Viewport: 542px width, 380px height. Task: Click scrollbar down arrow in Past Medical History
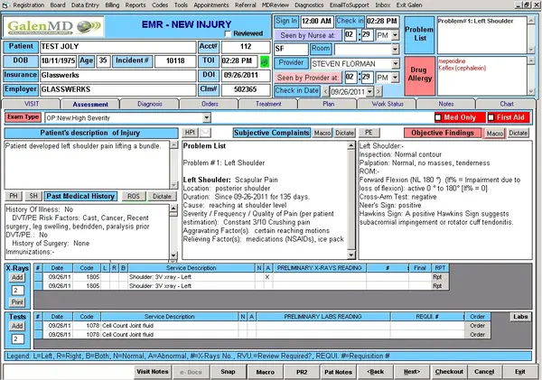pyautogui.click(x=173, y=255)
